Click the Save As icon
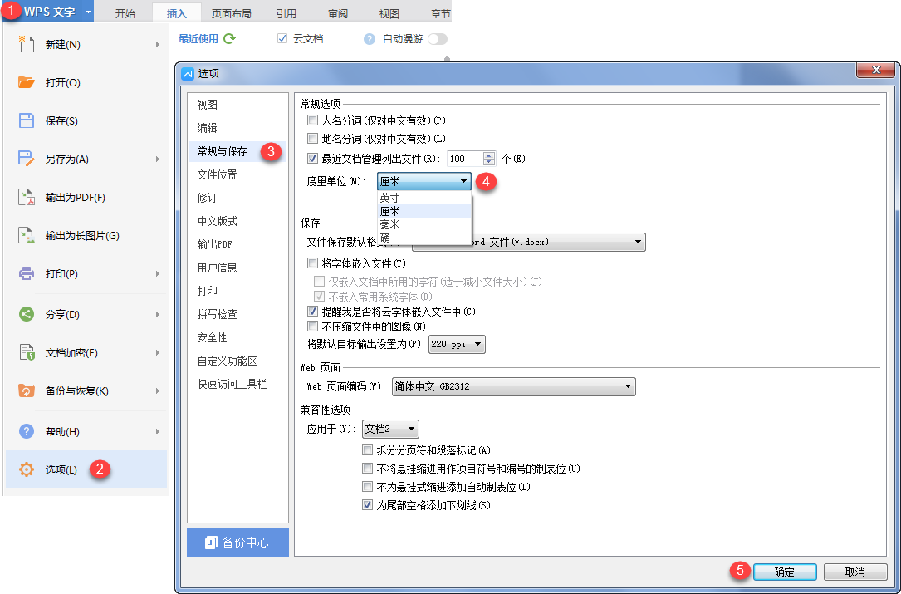The height and width of the screenshot is (594, 901). point(27,159)
